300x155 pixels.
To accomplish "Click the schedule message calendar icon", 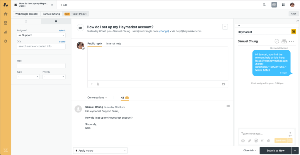I will 290,141.
